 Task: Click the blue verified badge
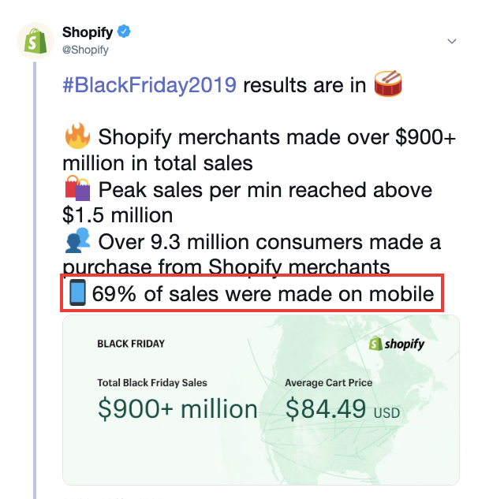pos(124,32)
